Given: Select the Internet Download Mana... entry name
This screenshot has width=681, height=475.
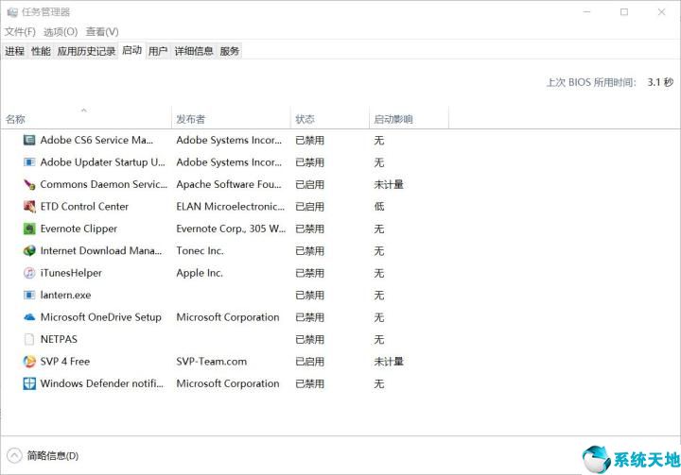Looking at the screenshot, I should pos(101,251).
